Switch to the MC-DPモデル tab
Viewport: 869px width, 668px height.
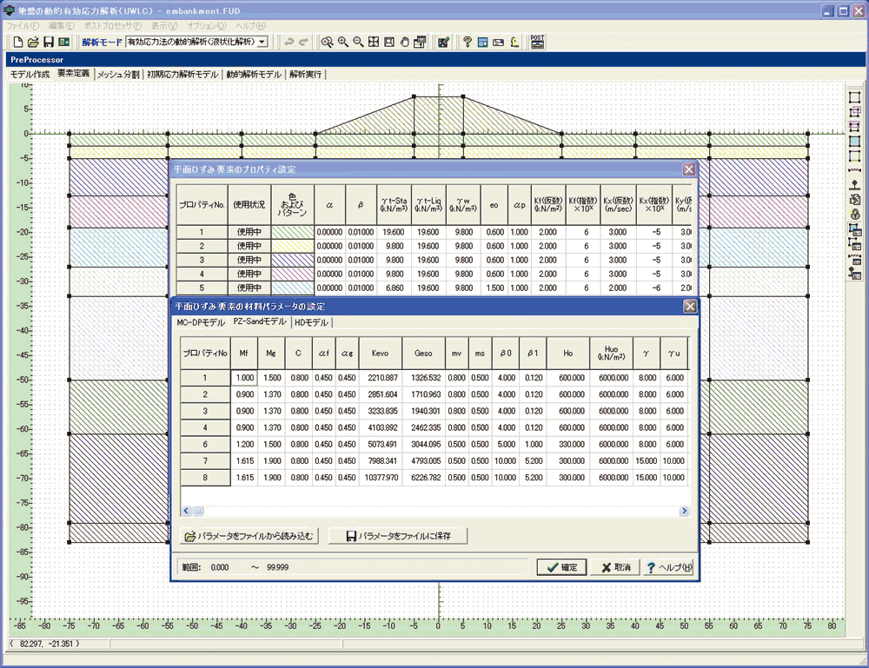coord(200,322)
